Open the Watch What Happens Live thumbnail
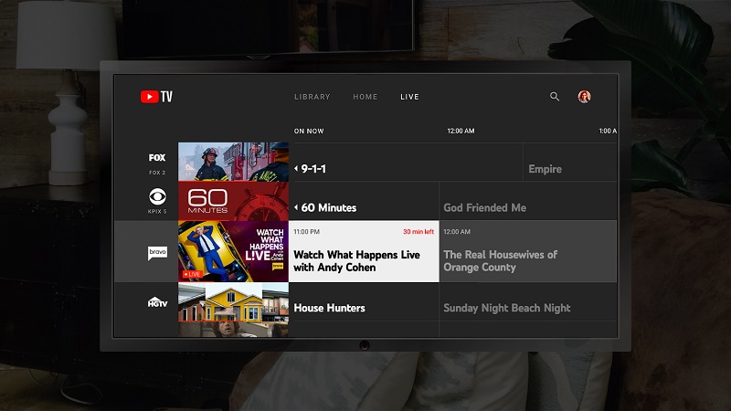 pyautogui.click(x=233, y=251)
